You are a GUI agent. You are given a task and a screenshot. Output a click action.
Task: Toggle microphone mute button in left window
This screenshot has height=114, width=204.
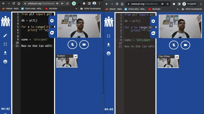[x=72, y=45]
